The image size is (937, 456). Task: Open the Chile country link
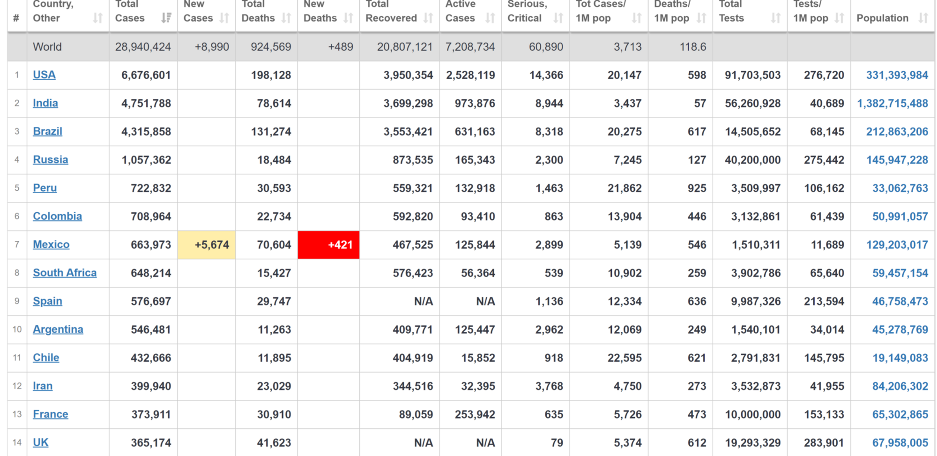point(46,358)
